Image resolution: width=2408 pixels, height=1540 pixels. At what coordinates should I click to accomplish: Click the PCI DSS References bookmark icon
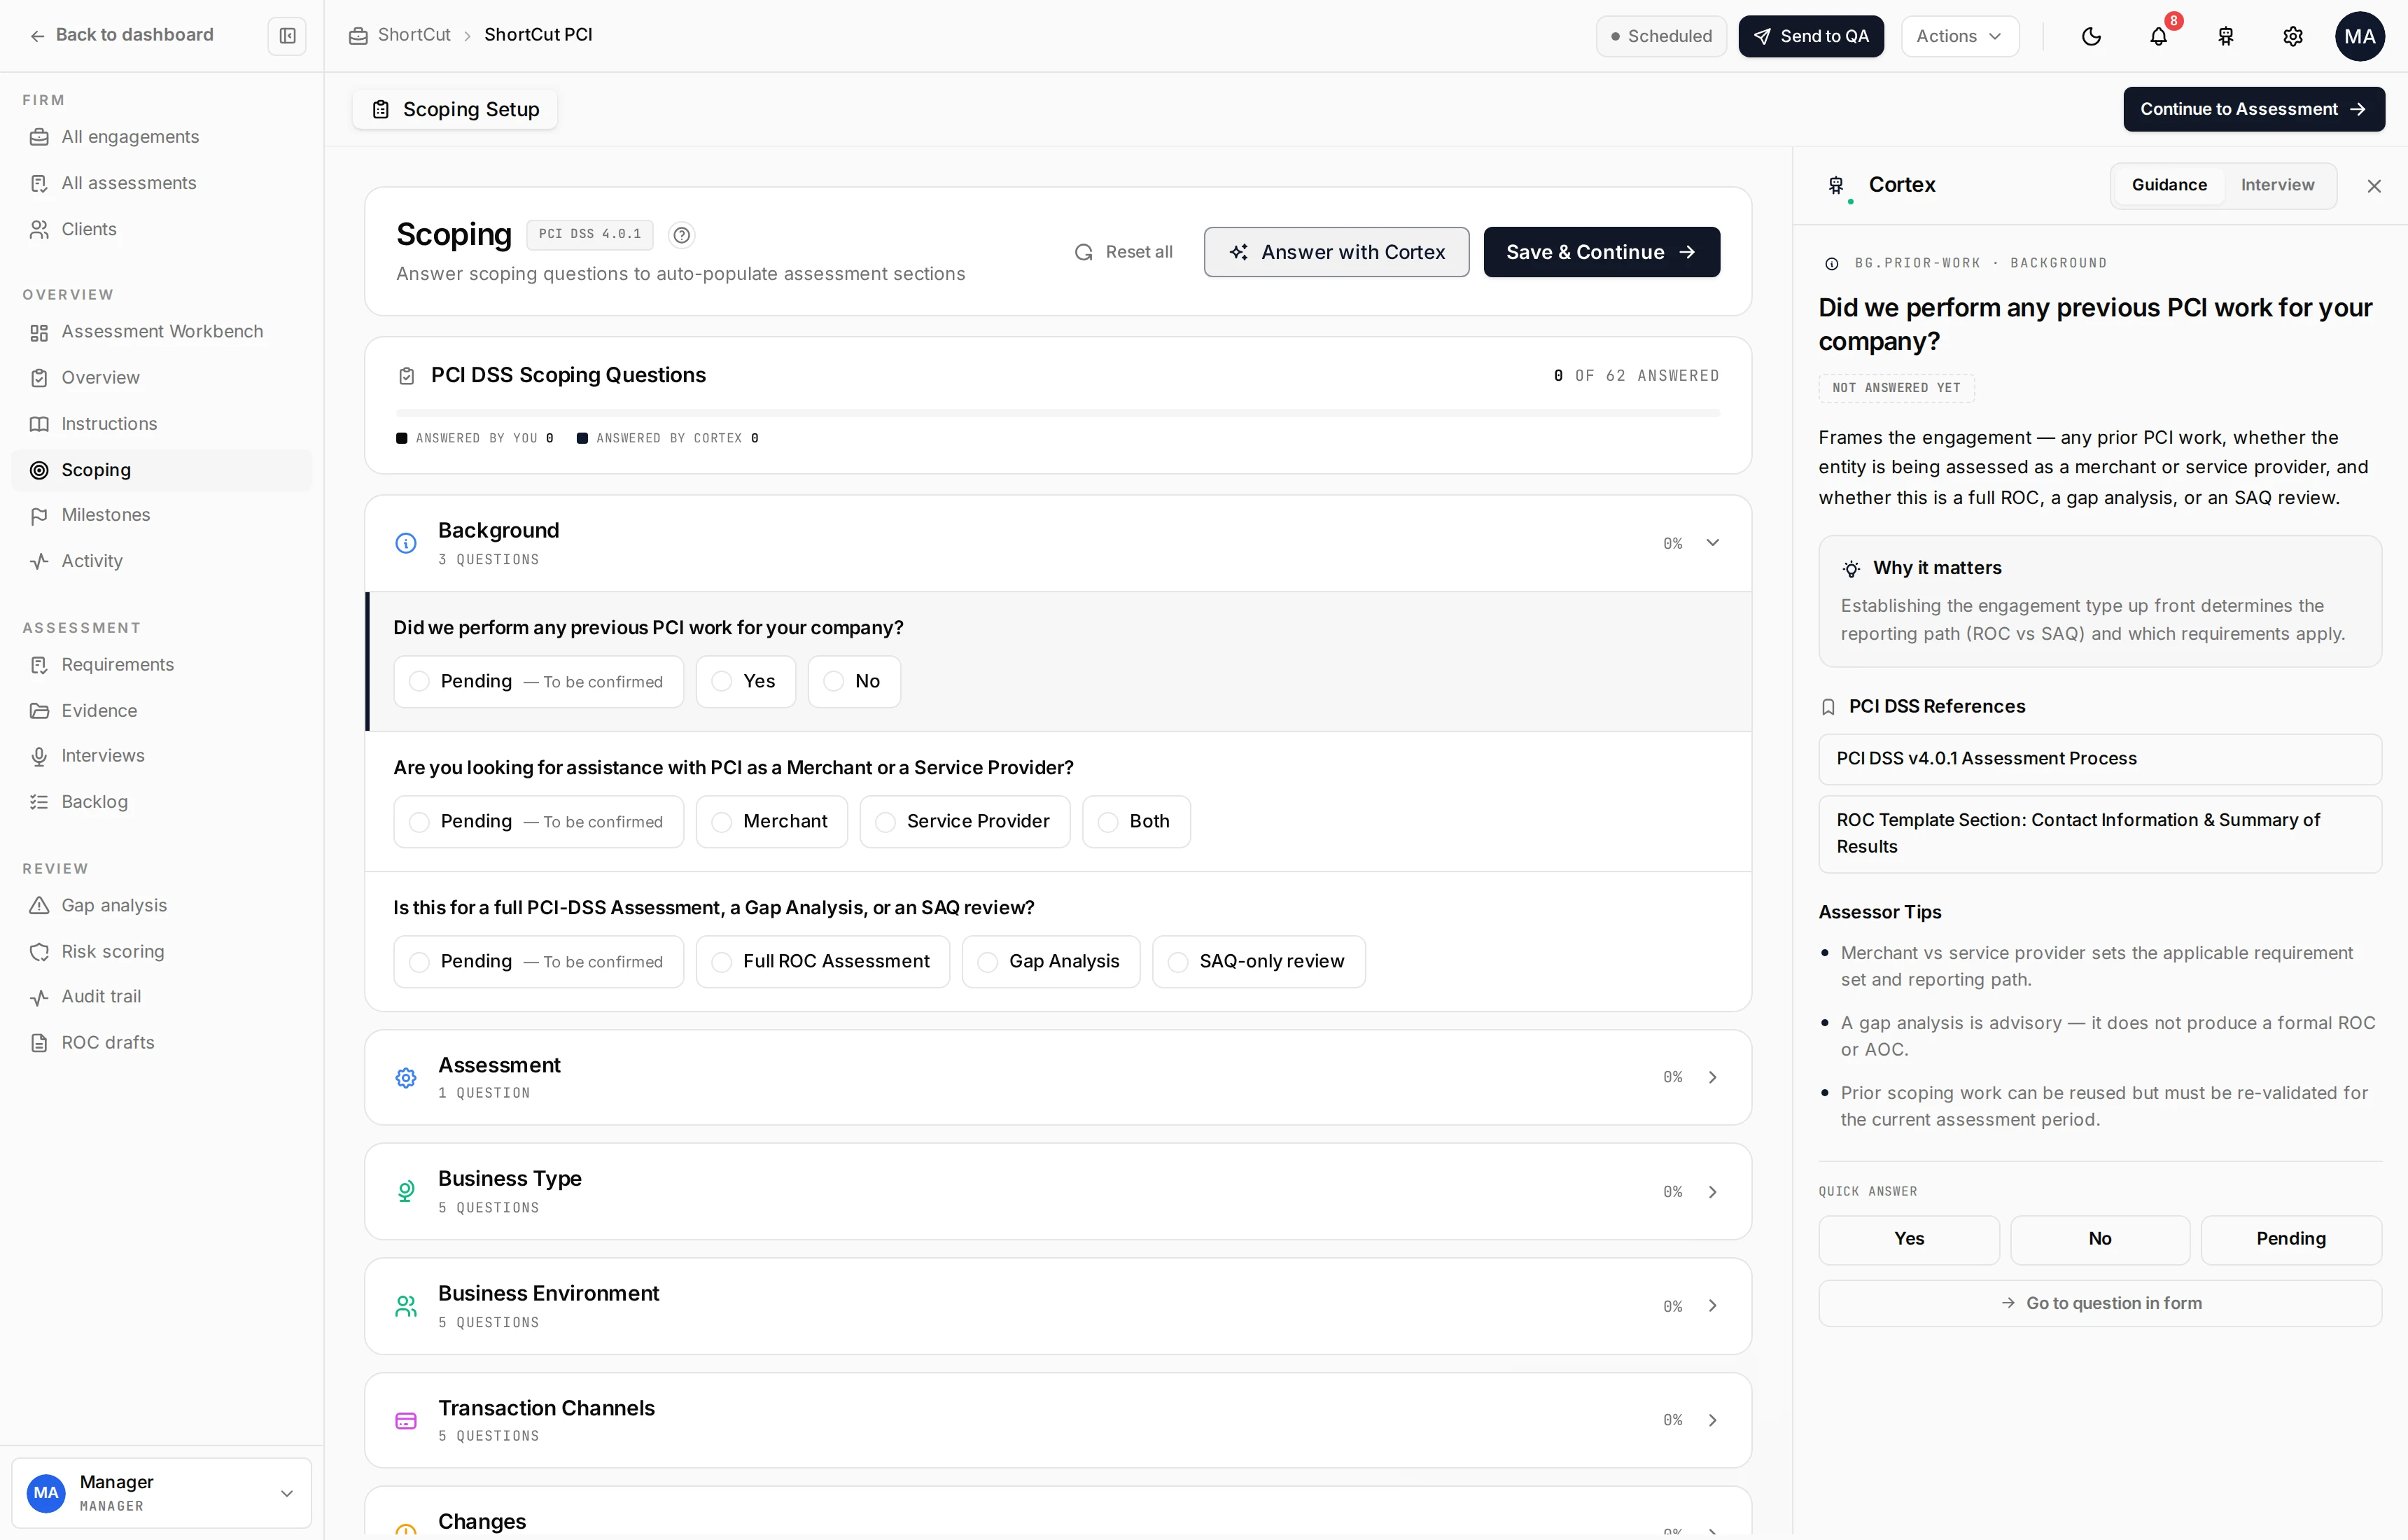coord(1828,707)
